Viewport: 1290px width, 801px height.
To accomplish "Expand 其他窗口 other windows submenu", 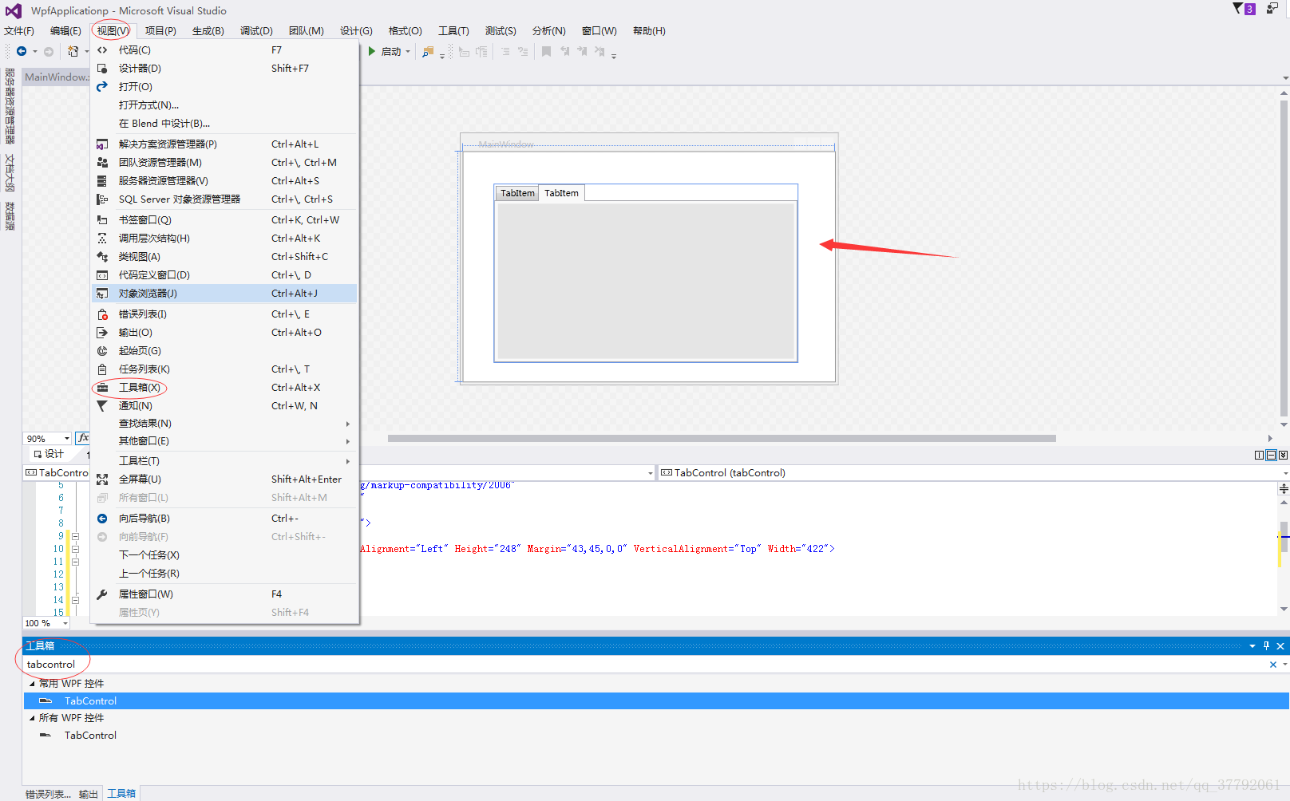I will tap(225, 440).
